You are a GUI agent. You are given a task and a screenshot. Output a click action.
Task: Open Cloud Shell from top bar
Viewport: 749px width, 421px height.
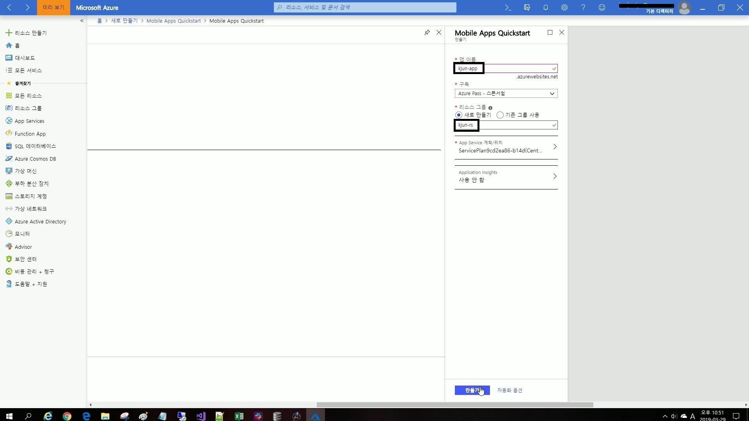508,7
